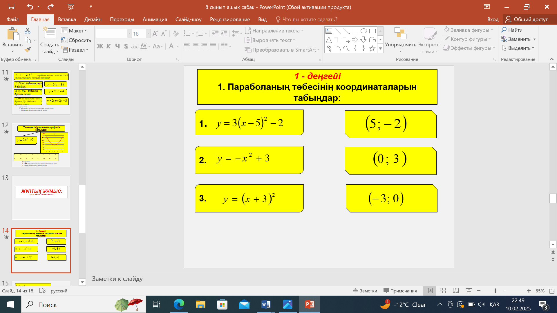Toggle the Заметки notes pane button
Image resolution: width=557 pixels, height=313 pixels.
point(365,291)
